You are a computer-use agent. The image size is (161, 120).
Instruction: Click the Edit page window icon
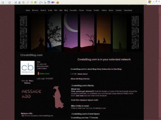(49, 2)
